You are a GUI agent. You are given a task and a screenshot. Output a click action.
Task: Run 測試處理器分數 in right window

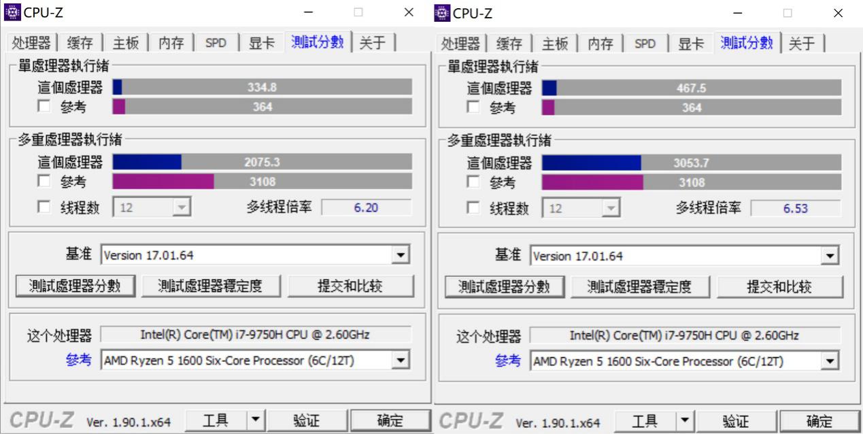pyautogui.click(x=505, y=286)
